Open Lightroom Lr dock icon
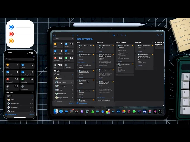 [113, 112]
